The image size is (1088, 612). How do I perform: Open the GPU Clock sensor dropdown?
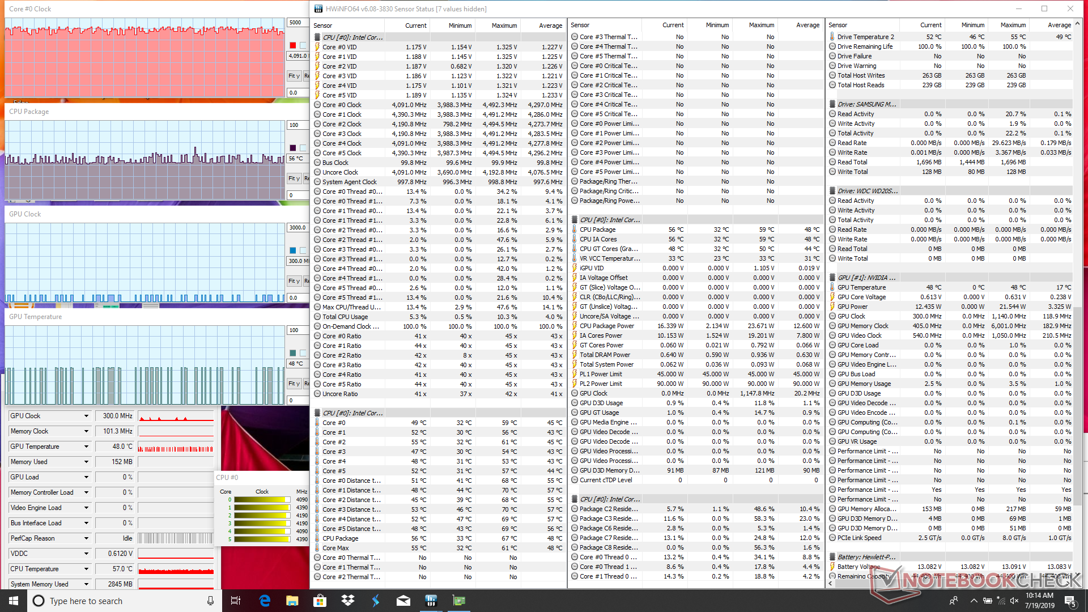tap(86, 416)
